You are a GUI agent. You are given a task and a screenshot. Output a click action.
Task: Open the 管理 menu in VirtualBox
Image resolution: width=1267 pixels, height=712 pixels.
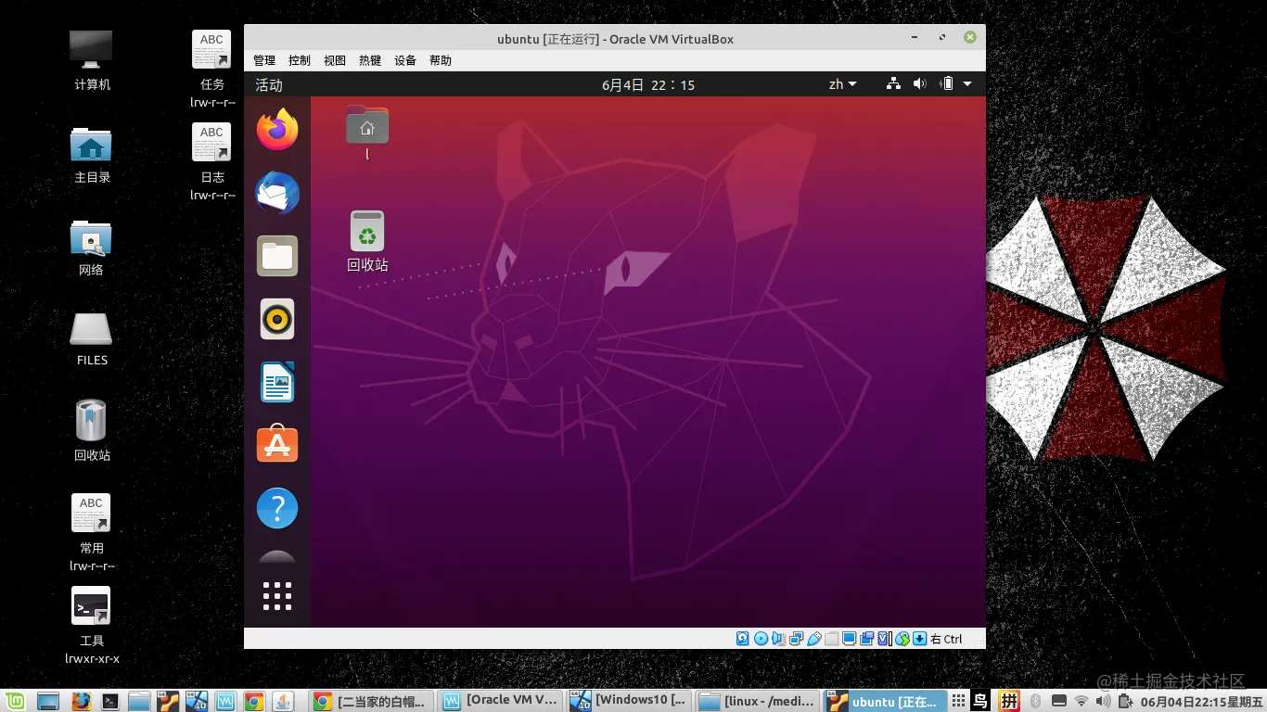264,60
